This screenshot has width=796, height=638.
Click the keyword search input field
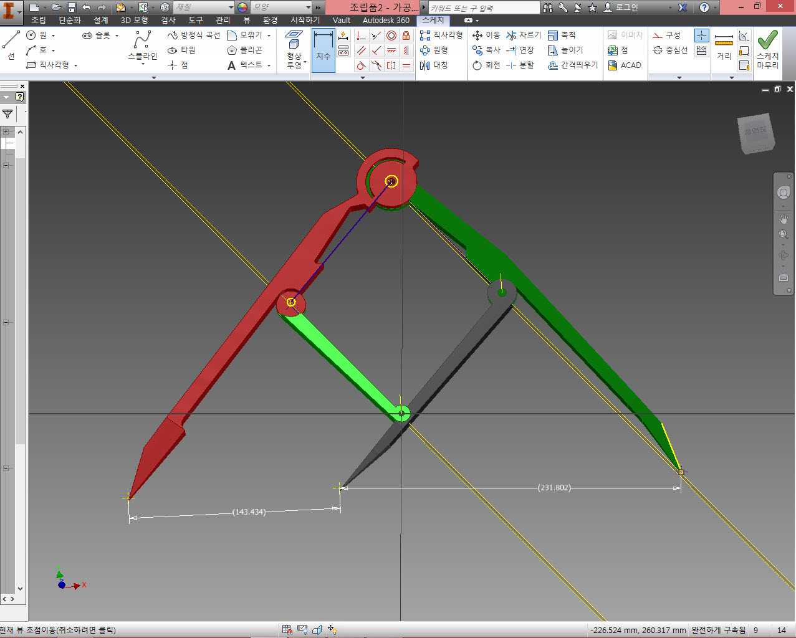click(x=484, y=7)
